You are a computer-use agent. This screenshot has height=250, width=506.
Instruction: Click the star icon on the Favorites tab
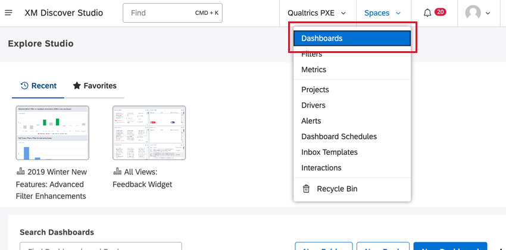coord(77,86)
